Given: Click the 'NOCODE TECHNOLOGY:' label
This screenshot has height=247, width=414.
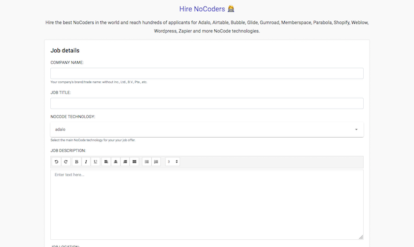Looking at the screenshot, I should (x=73, y=116).
